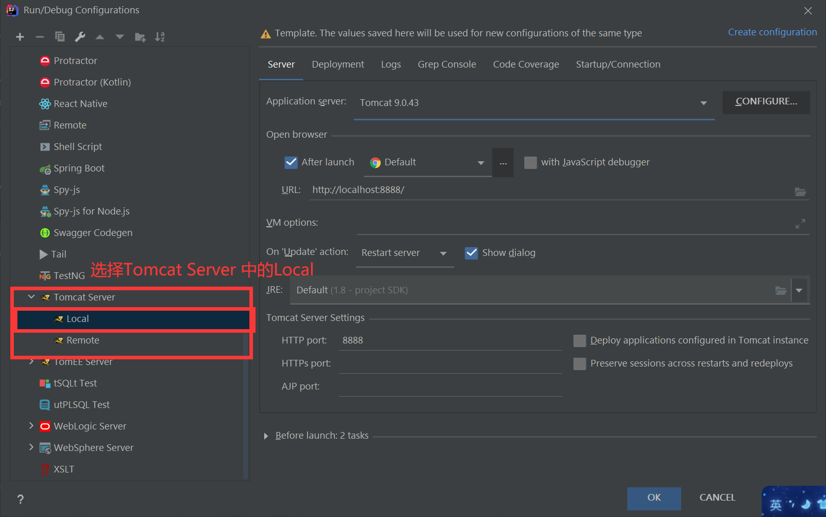826x517 pixels.
Task: Click the Add New Configuration plus icon
Action: 20,37
